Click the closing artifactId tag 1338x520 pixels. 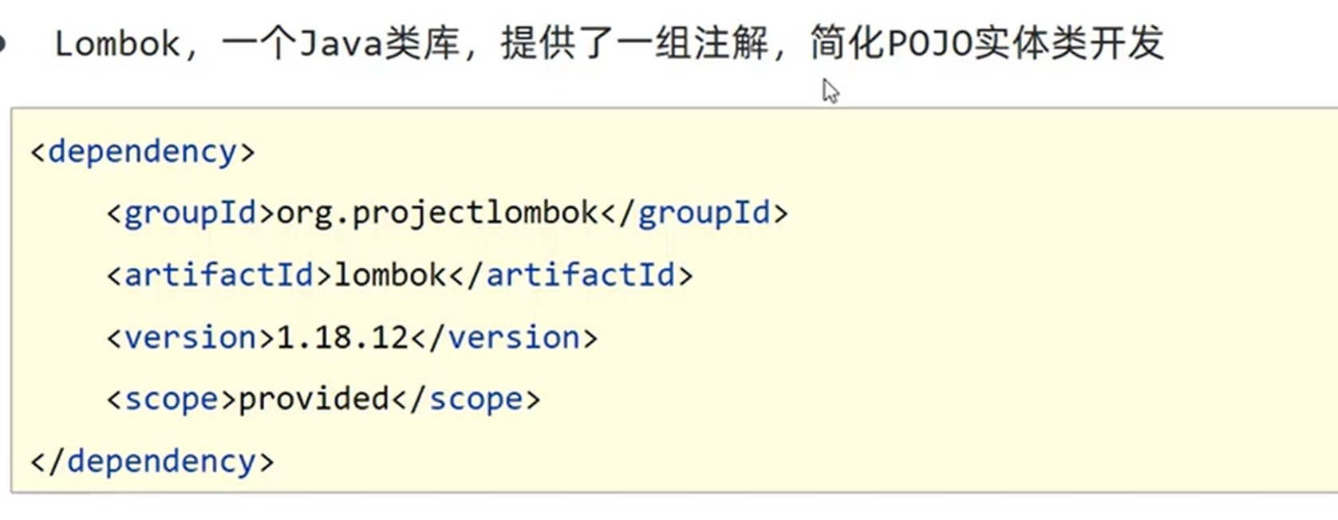(x=571, y=275)
